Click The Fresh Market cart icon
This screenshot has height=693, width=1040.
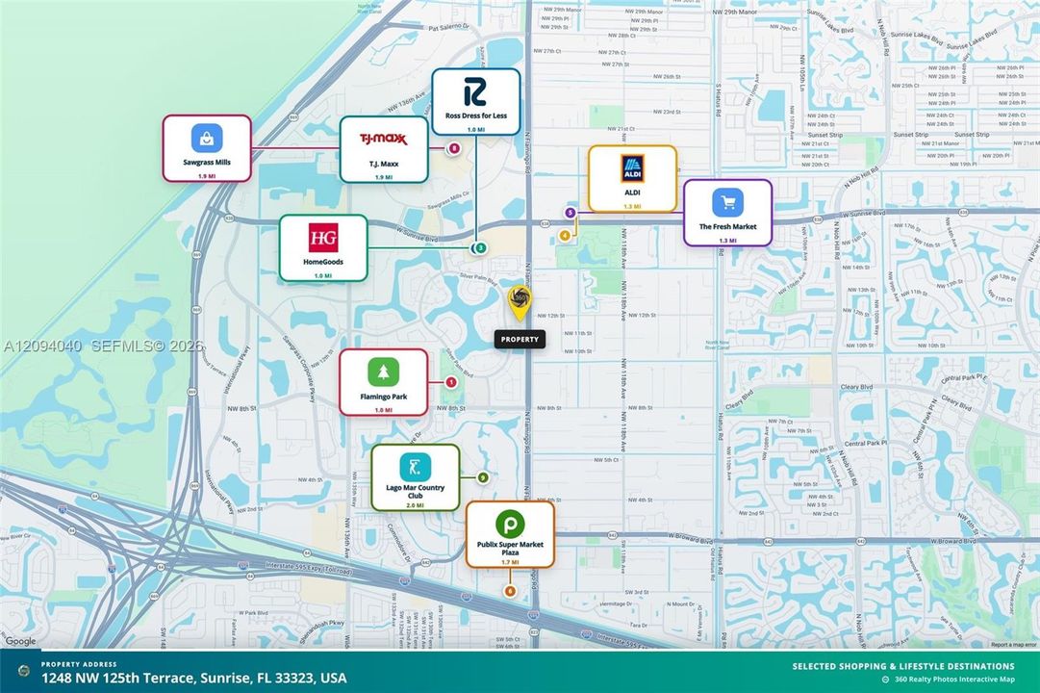(x=727, y=202)
